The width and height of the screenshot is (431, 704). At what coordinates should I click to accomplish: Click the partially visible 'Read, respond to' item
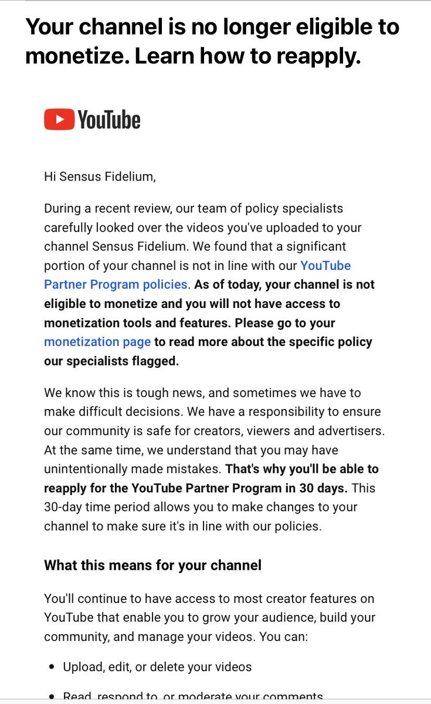[193, 696]
